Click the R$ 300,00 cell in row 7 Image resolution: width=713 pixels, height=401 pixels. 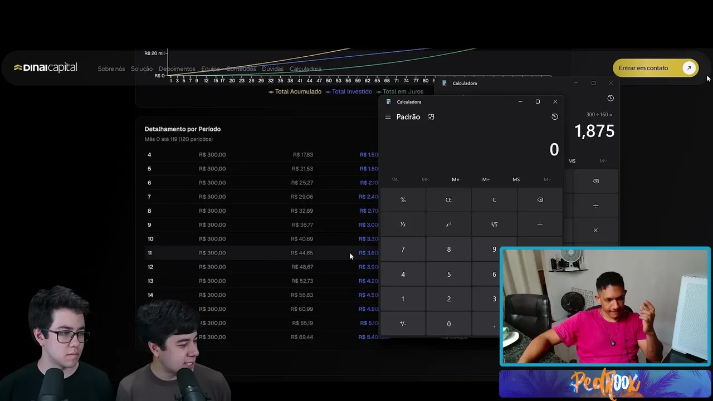point(212,197)
